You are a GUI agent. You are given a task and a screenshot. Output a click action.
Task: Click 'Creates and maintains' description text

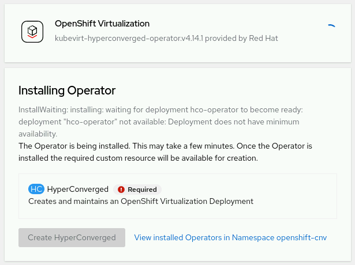click(x=140, y=202)
